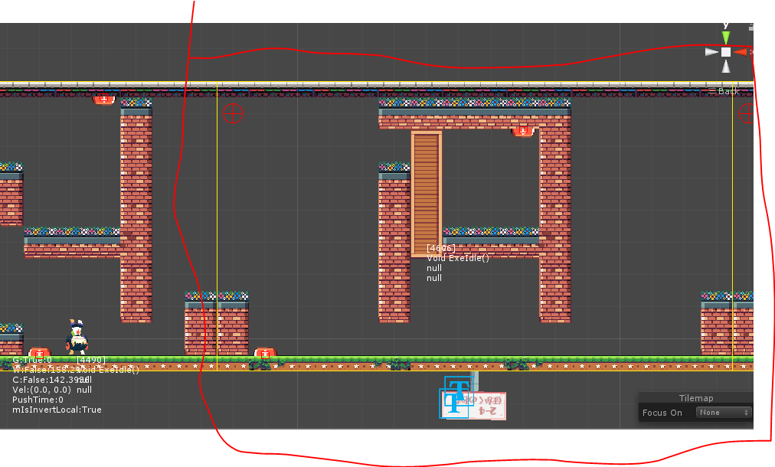Click the 'Tilemap' overlay title
775x467 pixels.
point(696,398)
